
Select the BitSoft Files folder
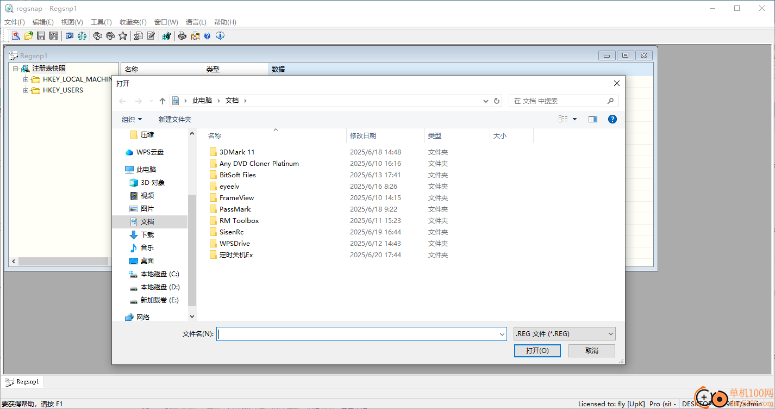pos(233,175)
